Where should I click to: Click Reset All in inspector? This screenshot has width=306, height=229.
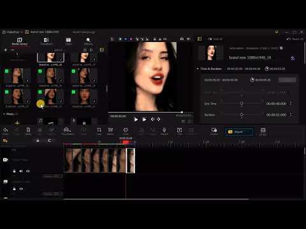295,39
